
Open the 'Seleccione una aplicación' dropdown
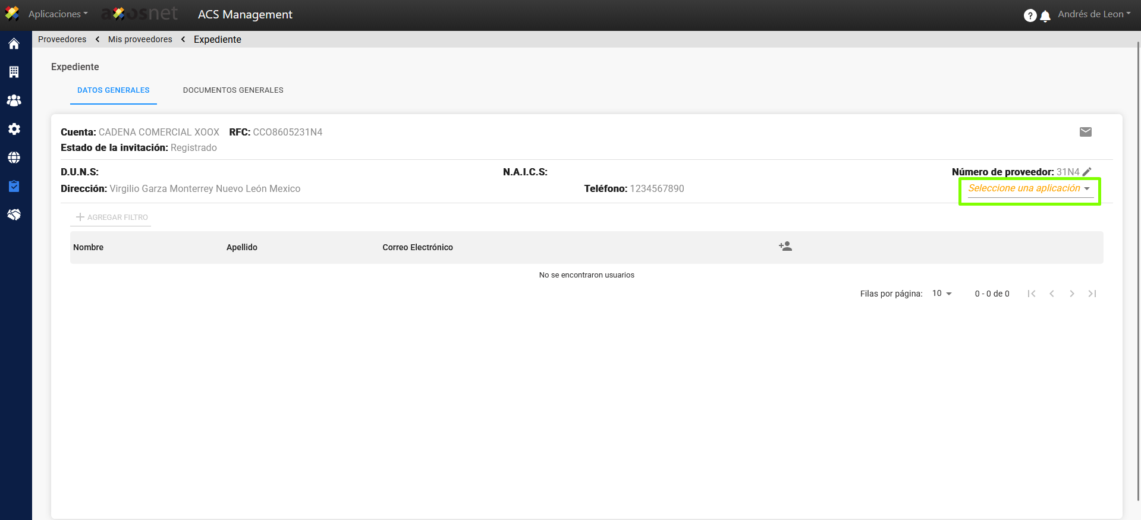1029,188
